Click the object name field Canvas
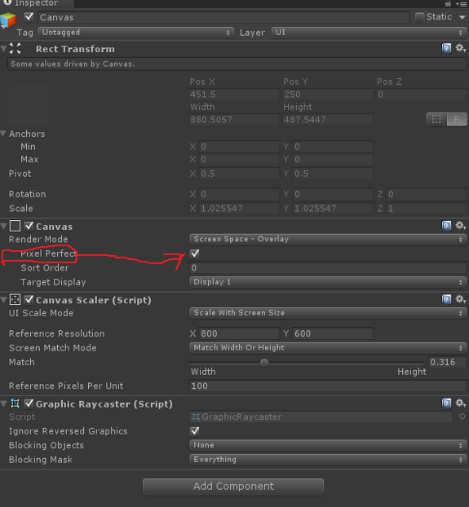 pyautogui.click(x=223, y=17)
